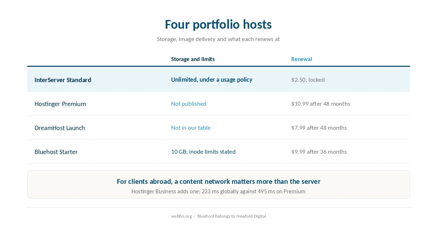Screen dimensions: 437x226
Task: Select the 'Hostinger Premium' row name
Action: coord(60,104)
